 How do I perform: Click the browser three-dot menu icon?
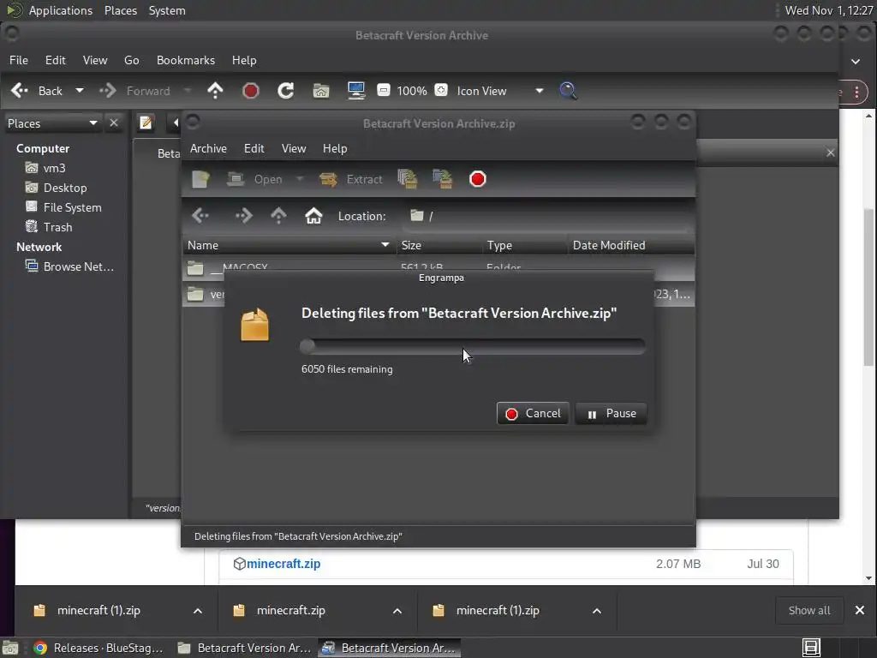tap(856, 92)
